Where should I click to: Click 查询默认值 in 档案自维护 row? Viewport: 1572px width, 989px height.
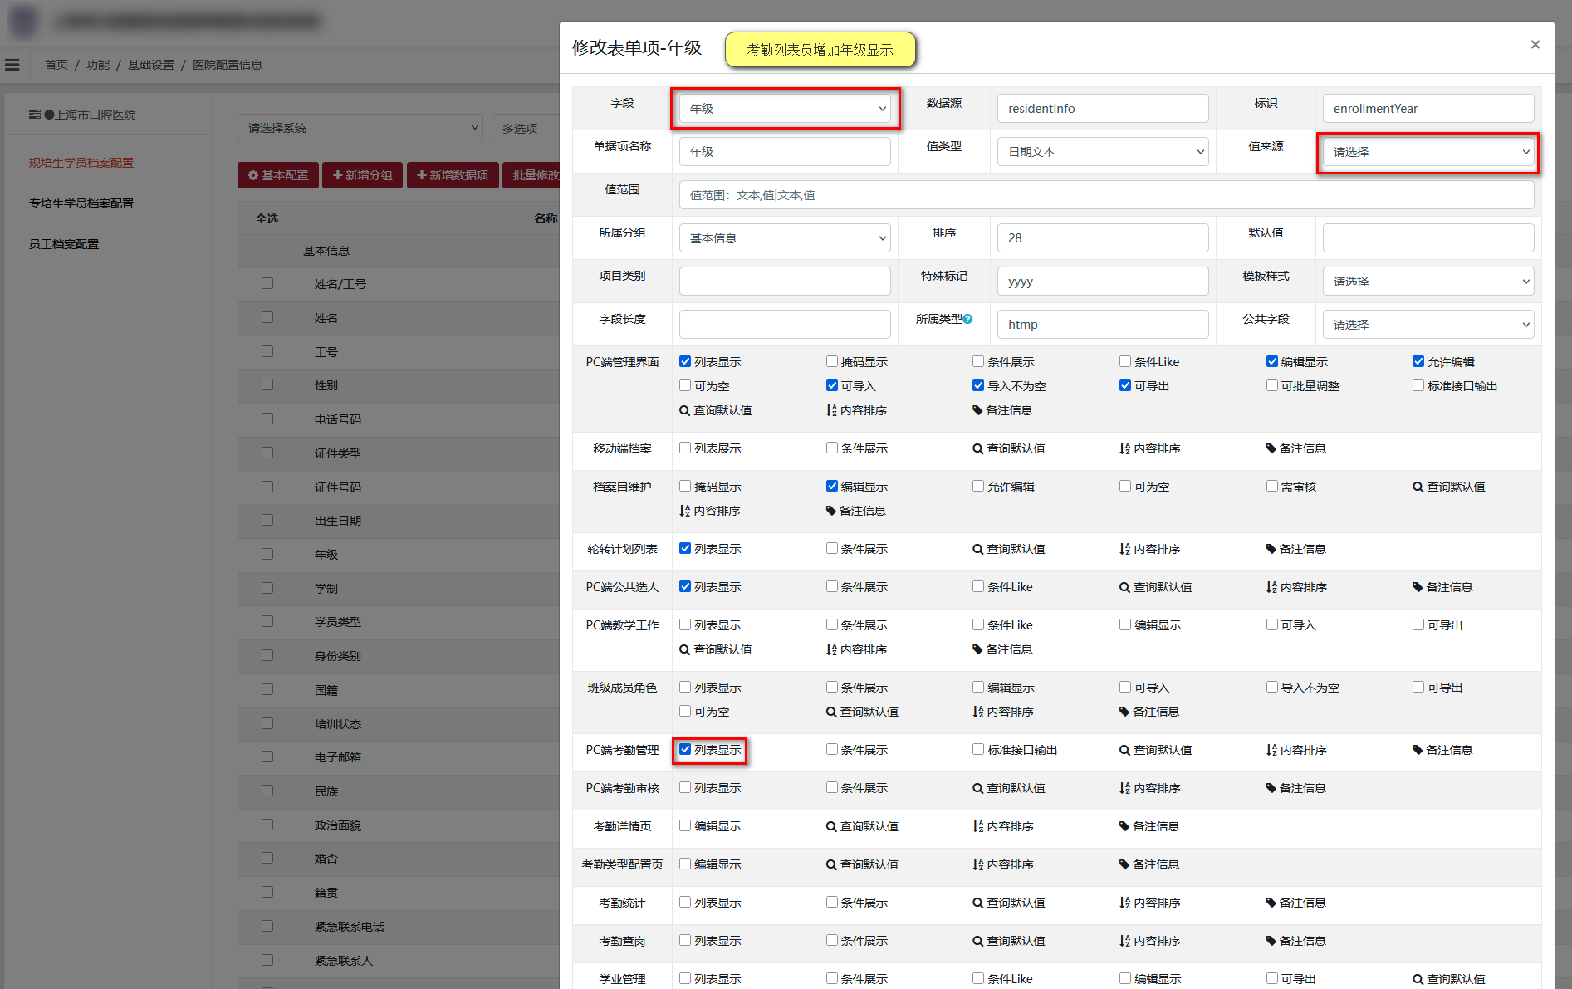pyautogui.click(x=1449, y=487)
